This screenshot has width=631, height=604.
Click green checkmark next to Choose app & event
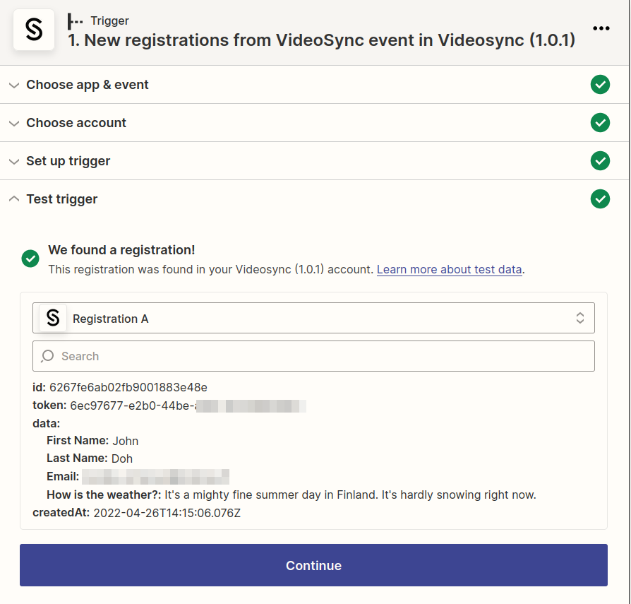coord(600,85)
